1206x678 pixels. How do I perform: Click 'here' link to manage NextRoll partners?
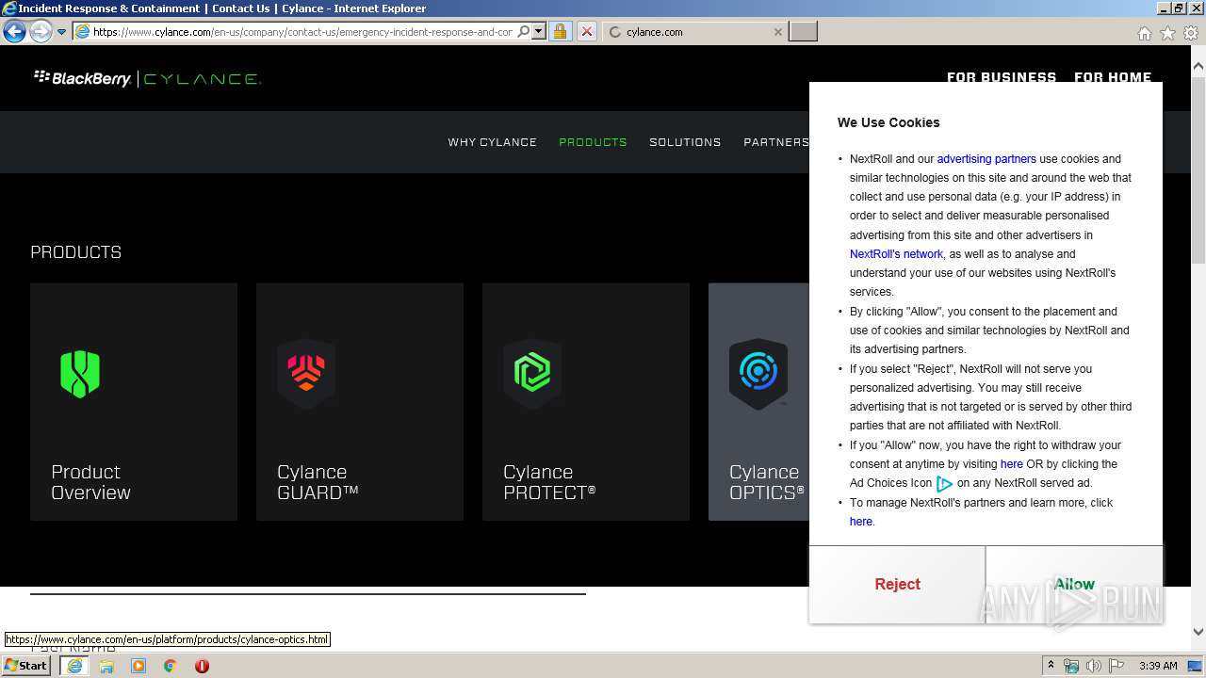861,522
